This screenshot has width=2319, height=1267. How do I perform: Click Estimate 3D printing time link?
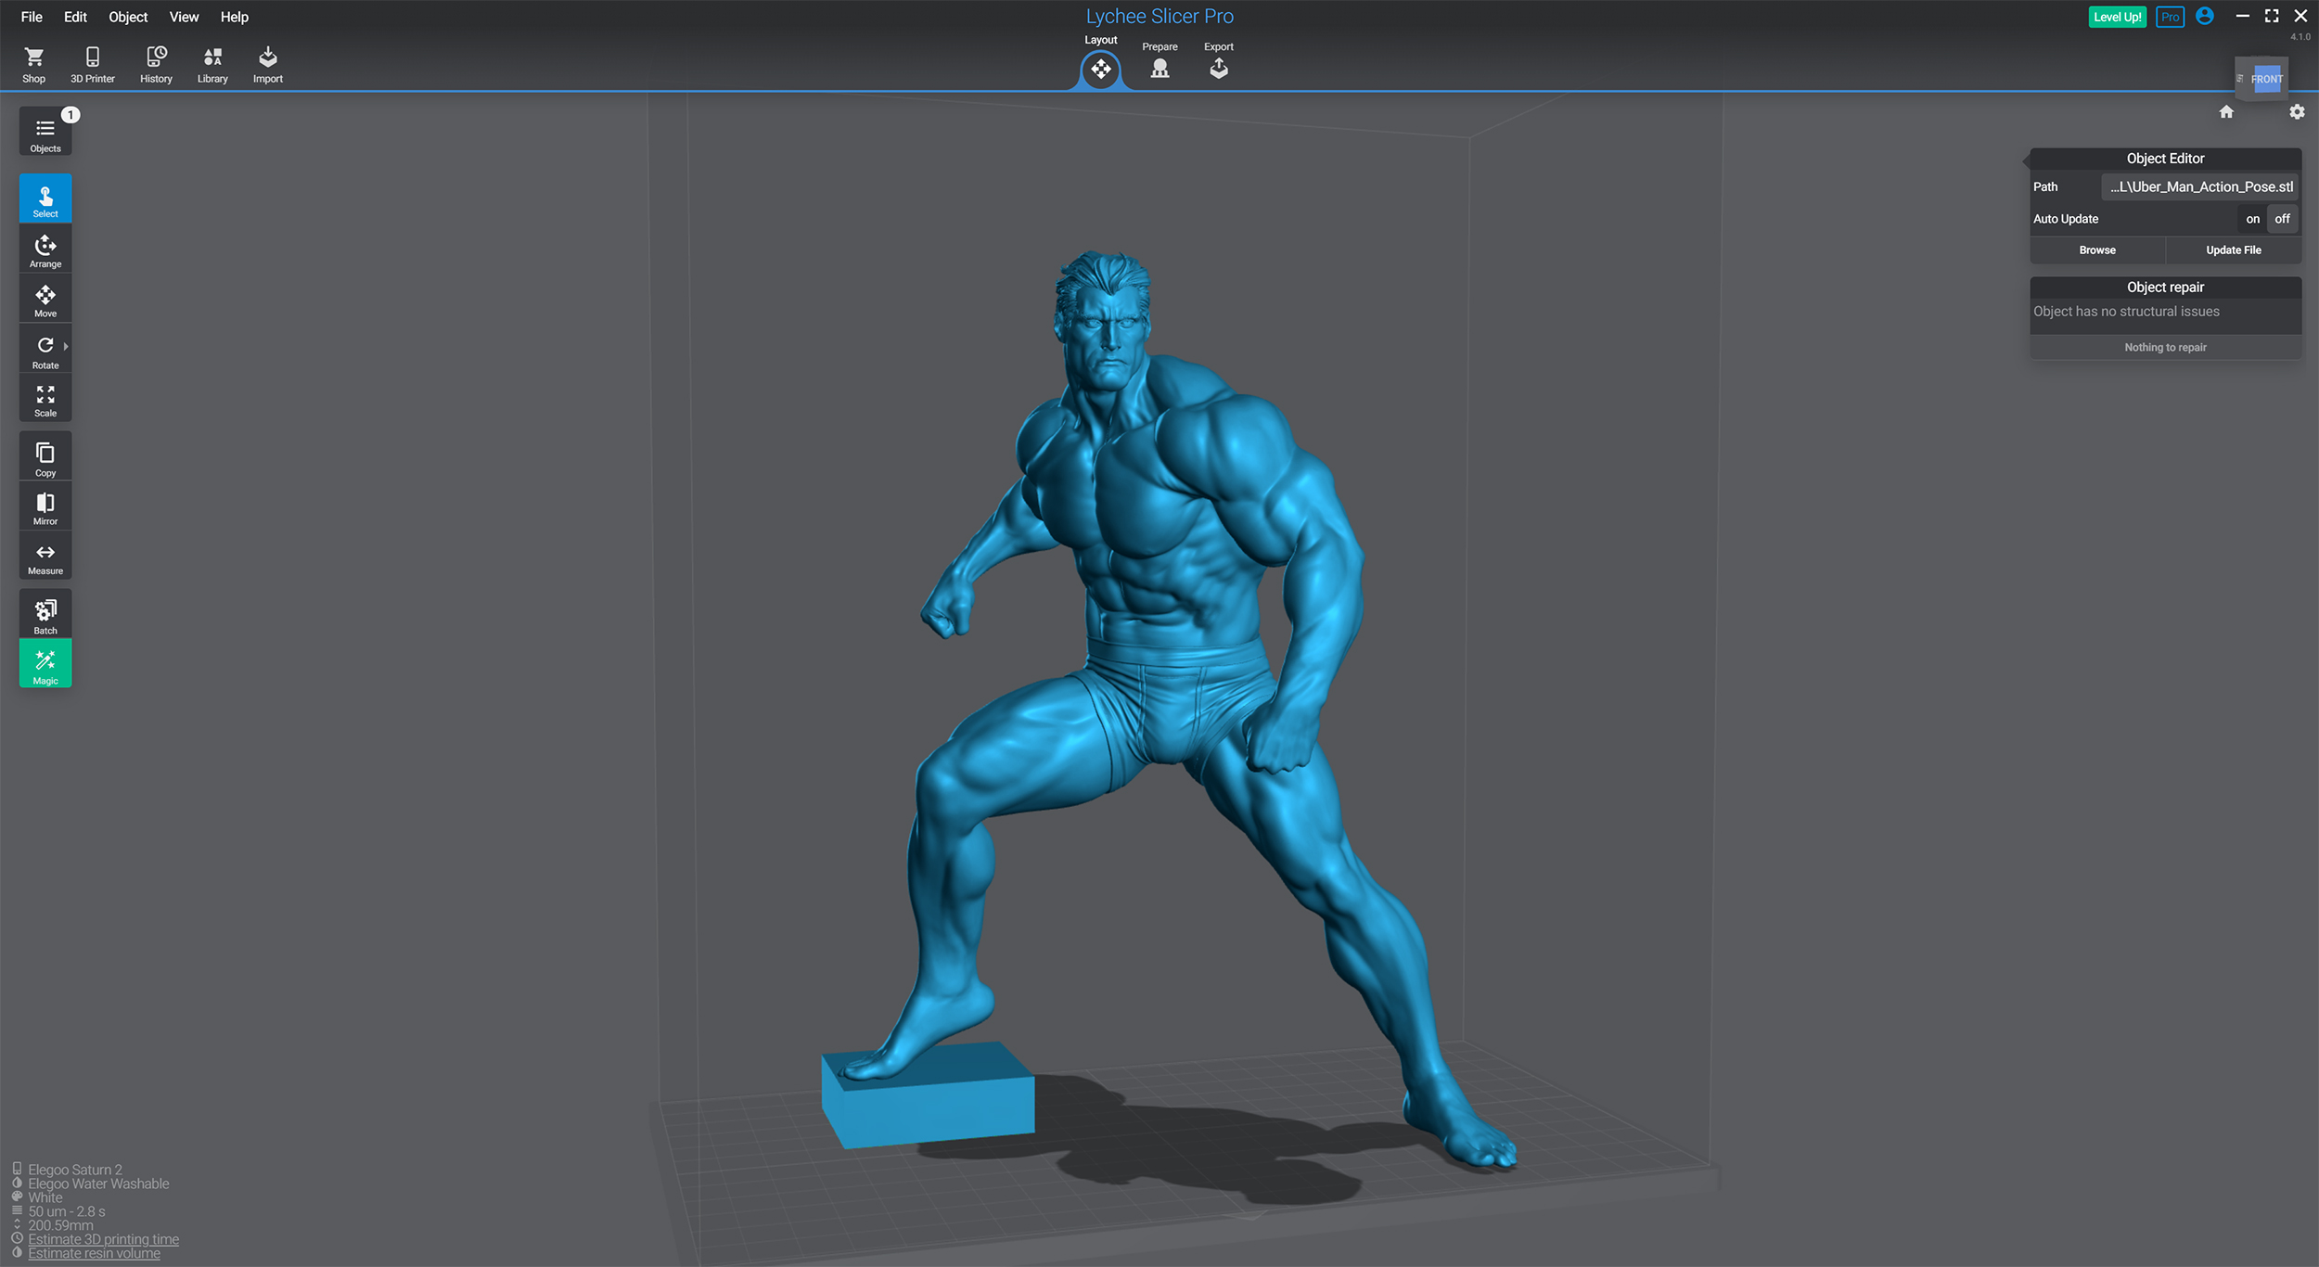pos(103,1239)
